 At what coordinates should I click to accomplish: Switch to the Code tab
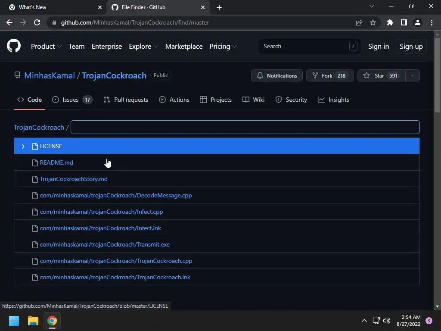[x=30, y=100]
